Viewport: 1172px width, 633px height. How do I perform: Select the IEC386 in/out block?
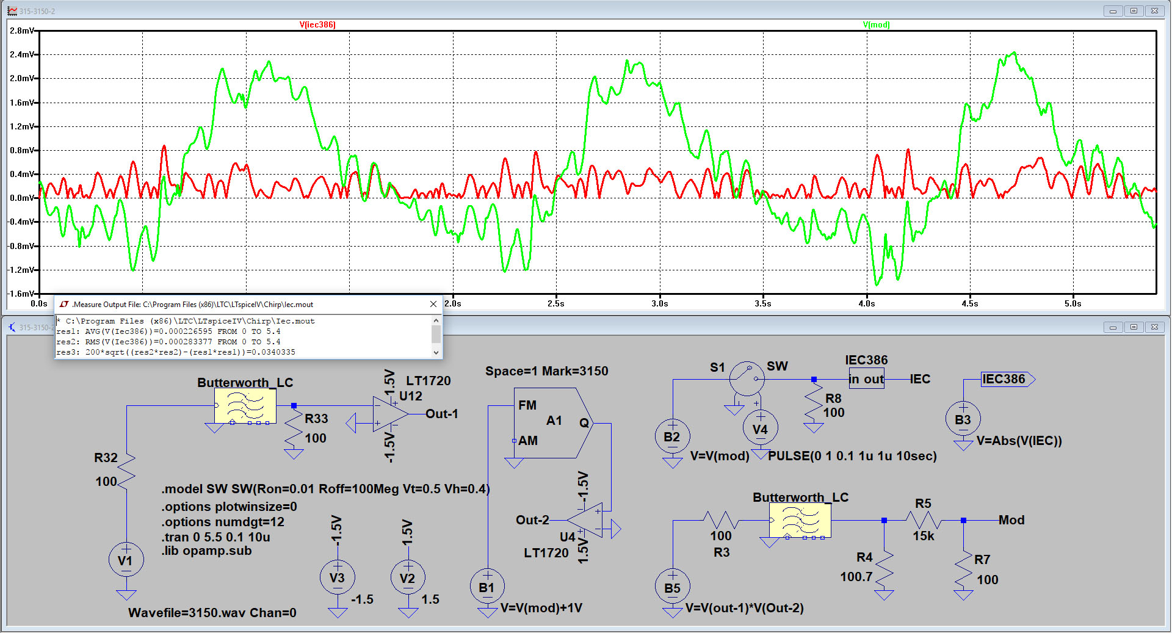tap(866, 378)
